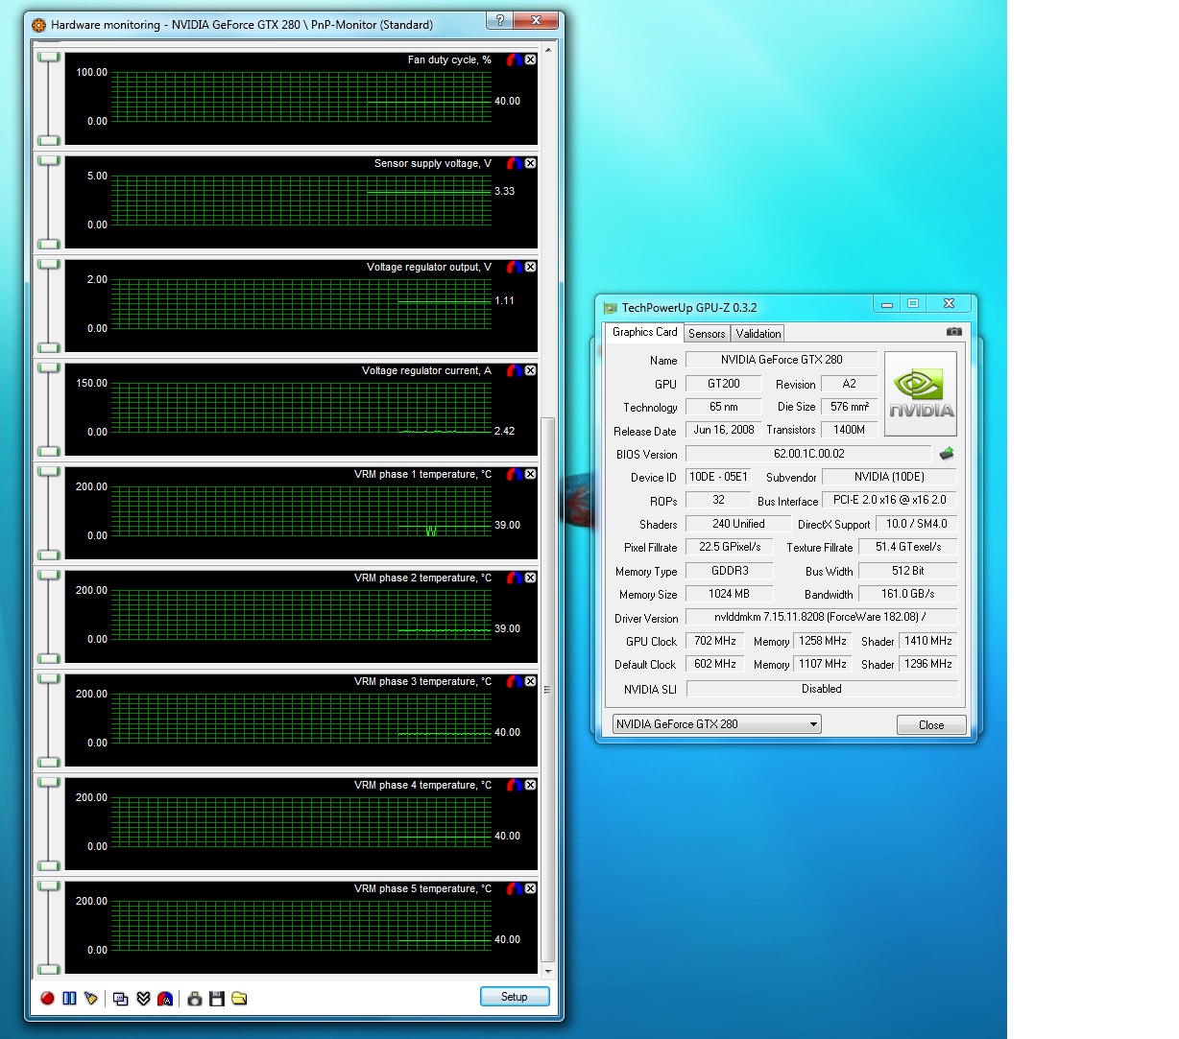Click the lower limit handle of Fan duty cycle graph
1179x1039 pixels.
coord(48,141)
